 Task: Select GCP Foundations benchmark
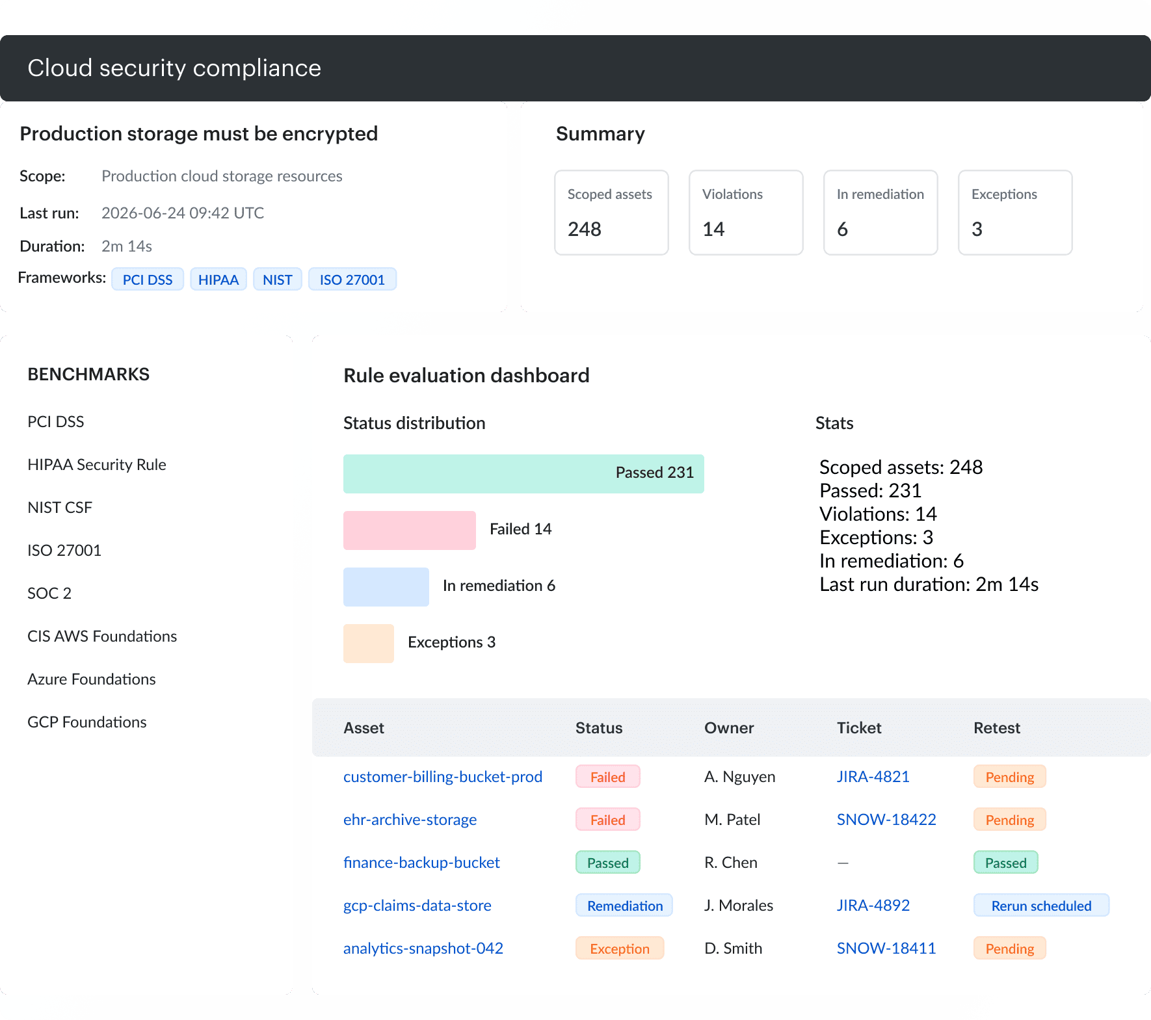[87, 722]
